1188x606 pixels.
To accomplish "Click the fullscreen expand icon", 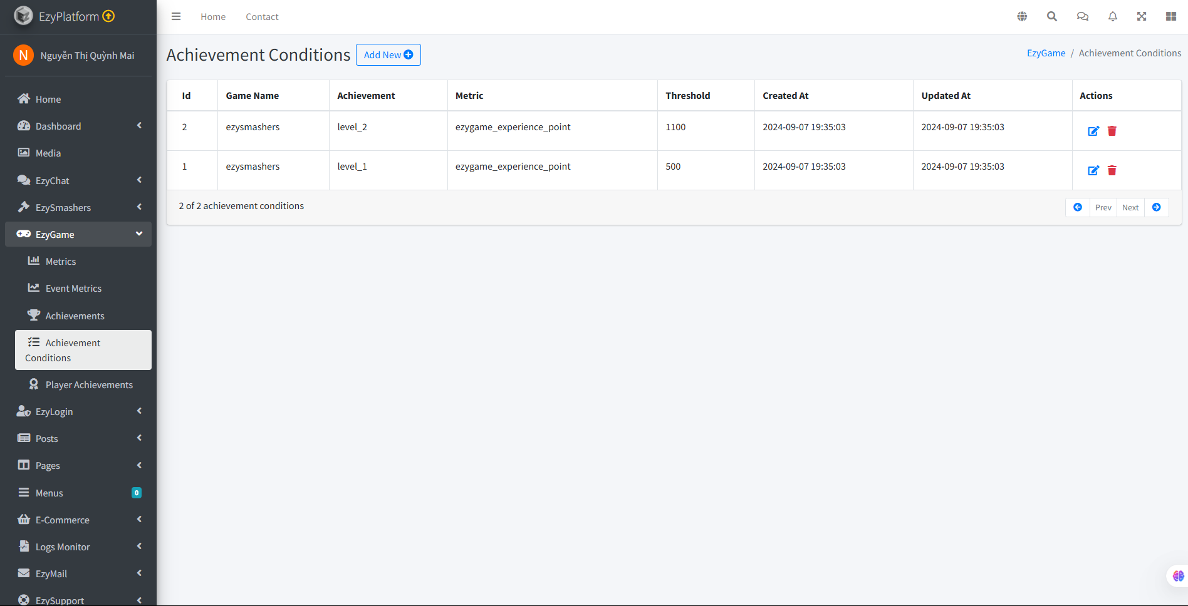I will (1142, 16).
